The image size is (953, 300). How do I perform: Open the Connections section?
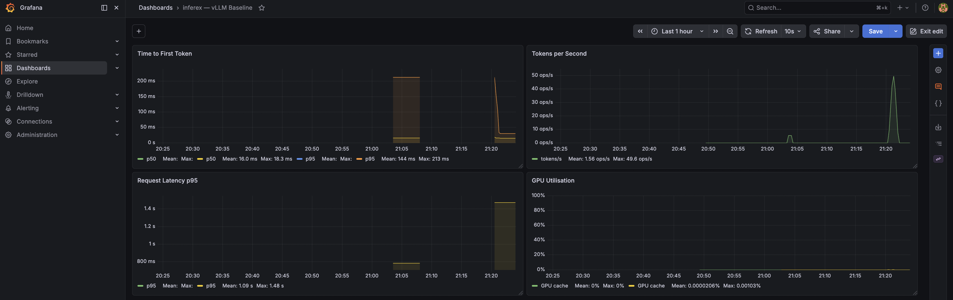tap(34, 122)
